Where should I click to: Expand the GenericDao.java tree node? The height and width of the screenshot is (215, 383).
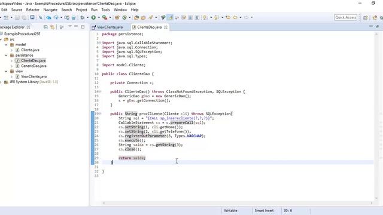[x=11, y=66]
